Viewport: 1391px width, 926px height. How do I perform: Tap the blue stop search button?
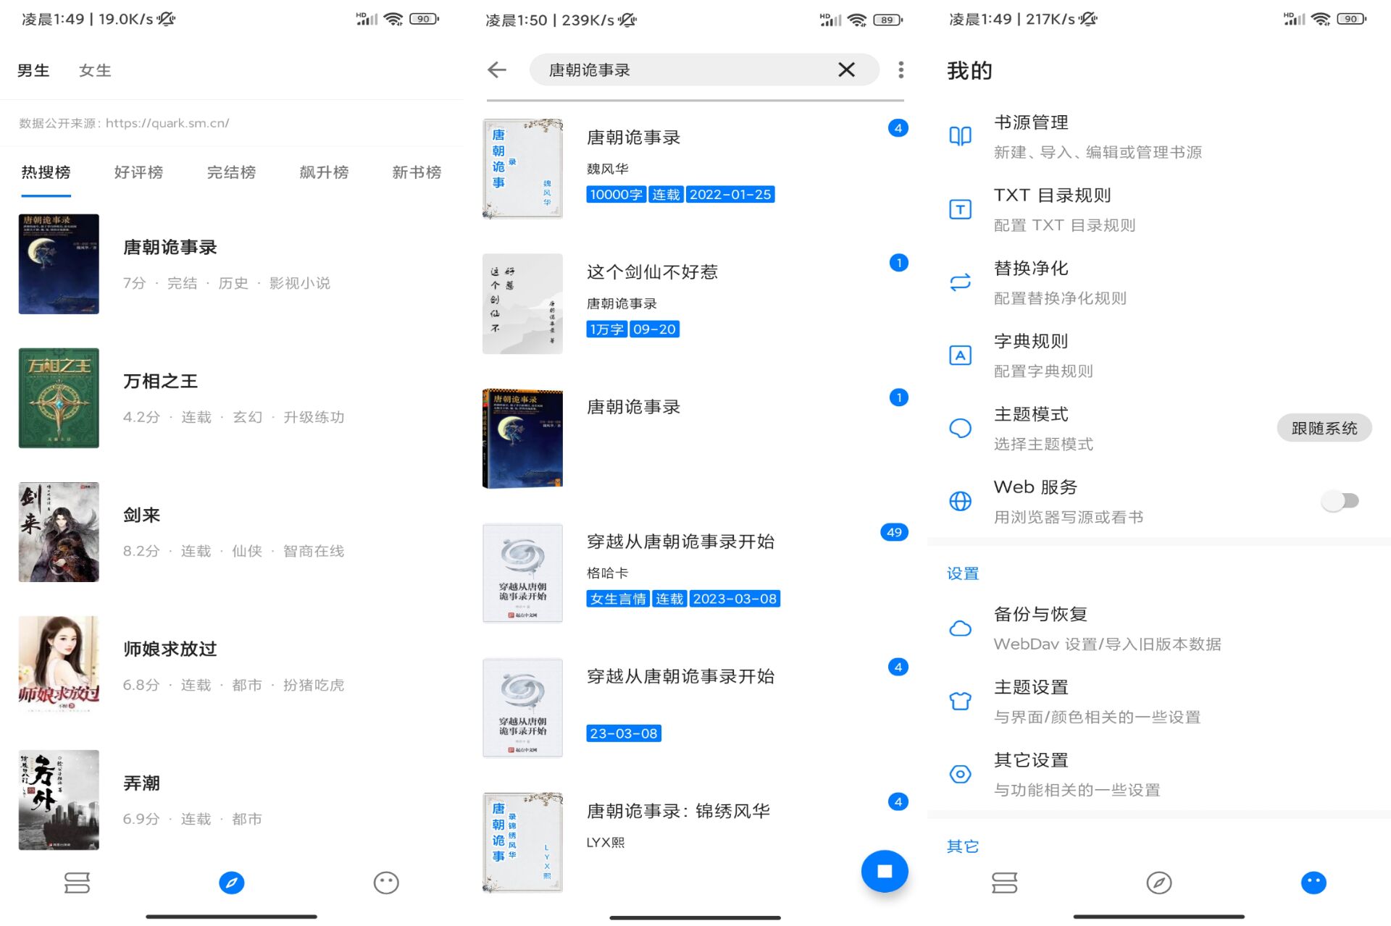884,871
